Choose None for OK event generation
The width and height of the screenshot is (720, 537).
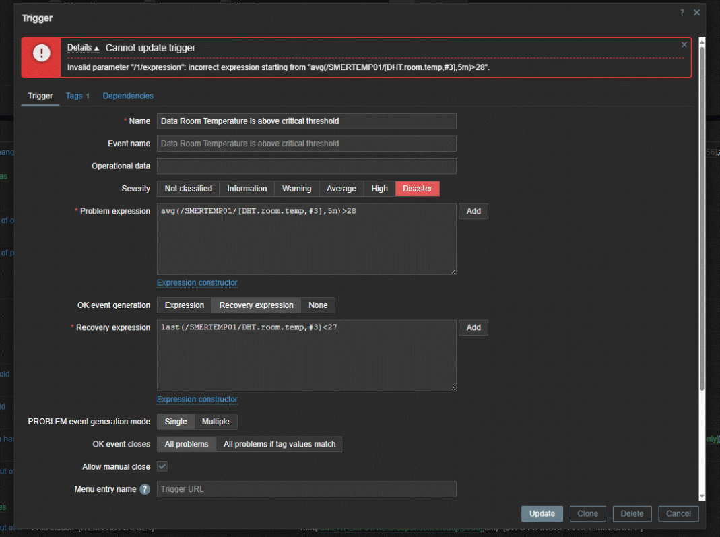[318, 305]
